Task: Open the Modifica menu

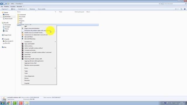Action: [x=6, y=7]
